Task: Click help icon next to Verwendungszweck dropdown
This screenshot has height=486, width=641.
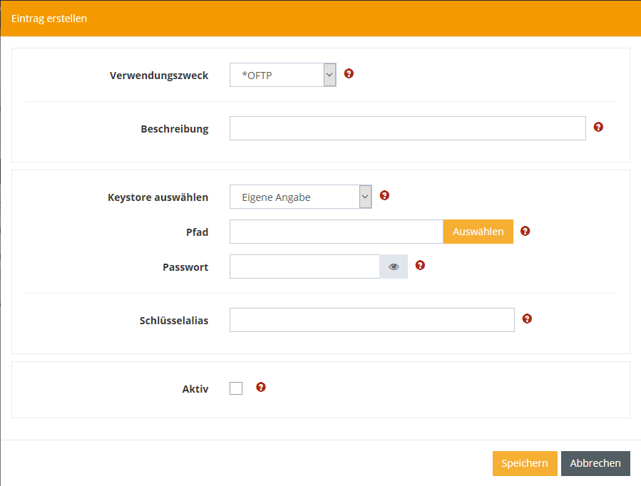Action: pyautogui.click(x=349, y=73)
